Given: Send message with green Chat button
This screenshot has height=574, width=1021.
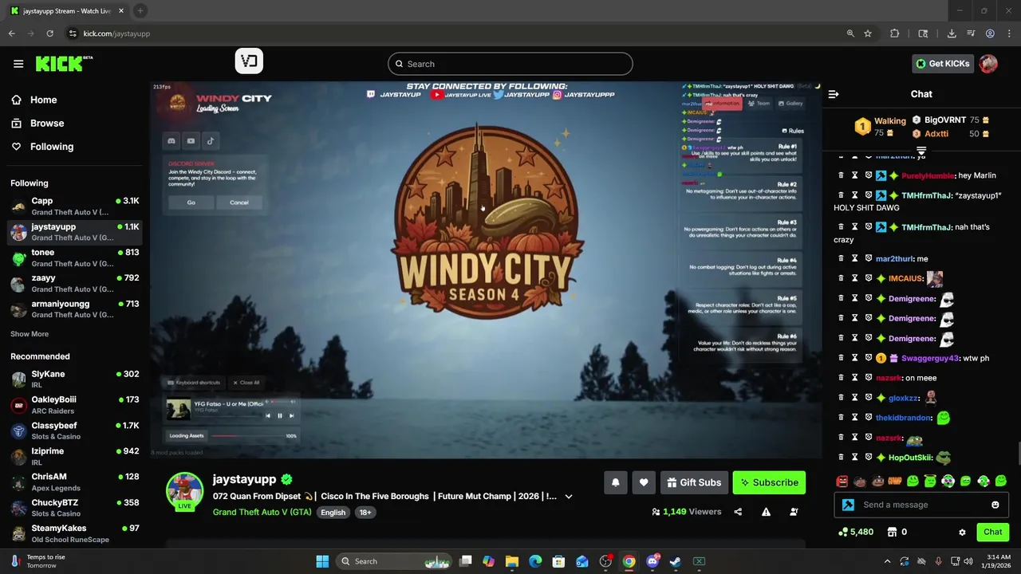Looking at the screenshot, I should pyautogui.click(x=992, y=532).
